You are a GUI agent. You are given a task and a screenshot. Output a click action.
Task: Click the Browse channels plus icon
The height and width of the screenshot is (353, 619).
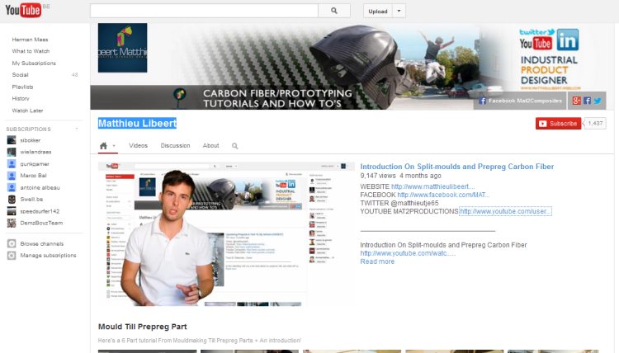click(12, 244)
